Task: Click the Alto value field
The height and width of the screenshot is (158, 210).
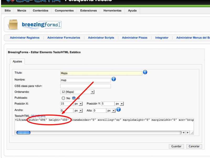Action: (100, 110)
